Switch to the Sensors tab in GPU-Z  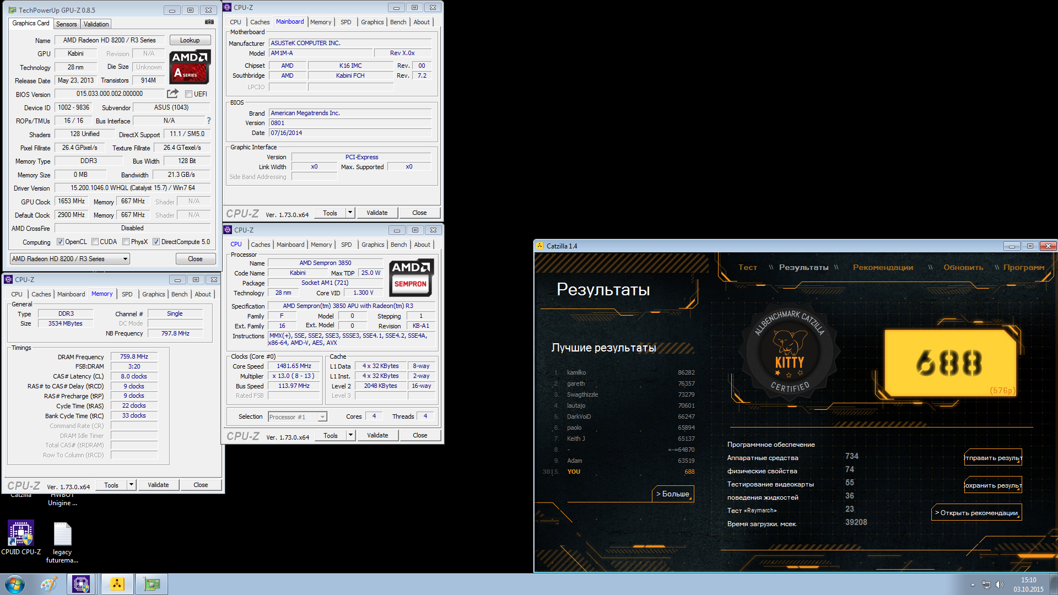tap(66, 24)
